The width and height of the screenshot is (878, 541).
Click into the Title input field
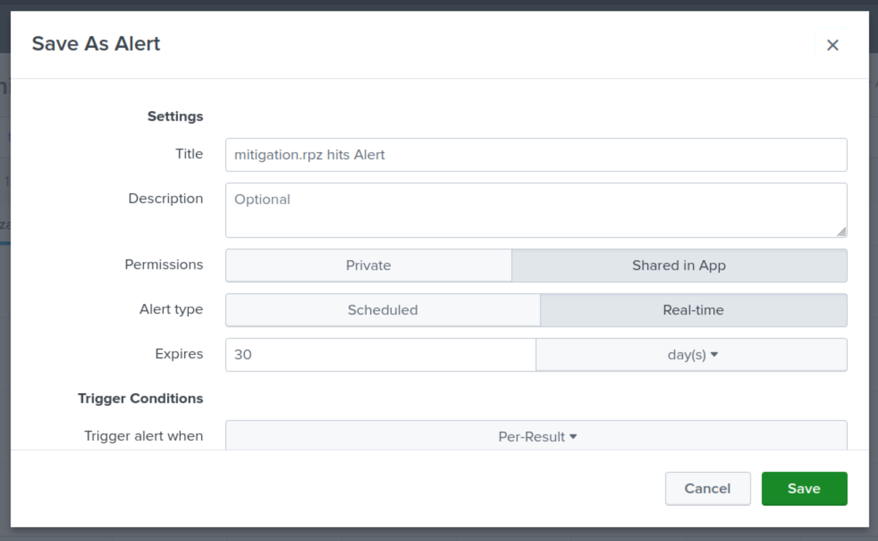pos(536,155)
